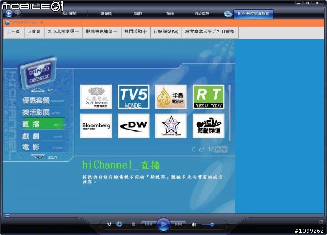The width and height of the screenshot is (327, 235).
Task: Toggle shuffle mode in the player controls
Action: click(109, 224)
